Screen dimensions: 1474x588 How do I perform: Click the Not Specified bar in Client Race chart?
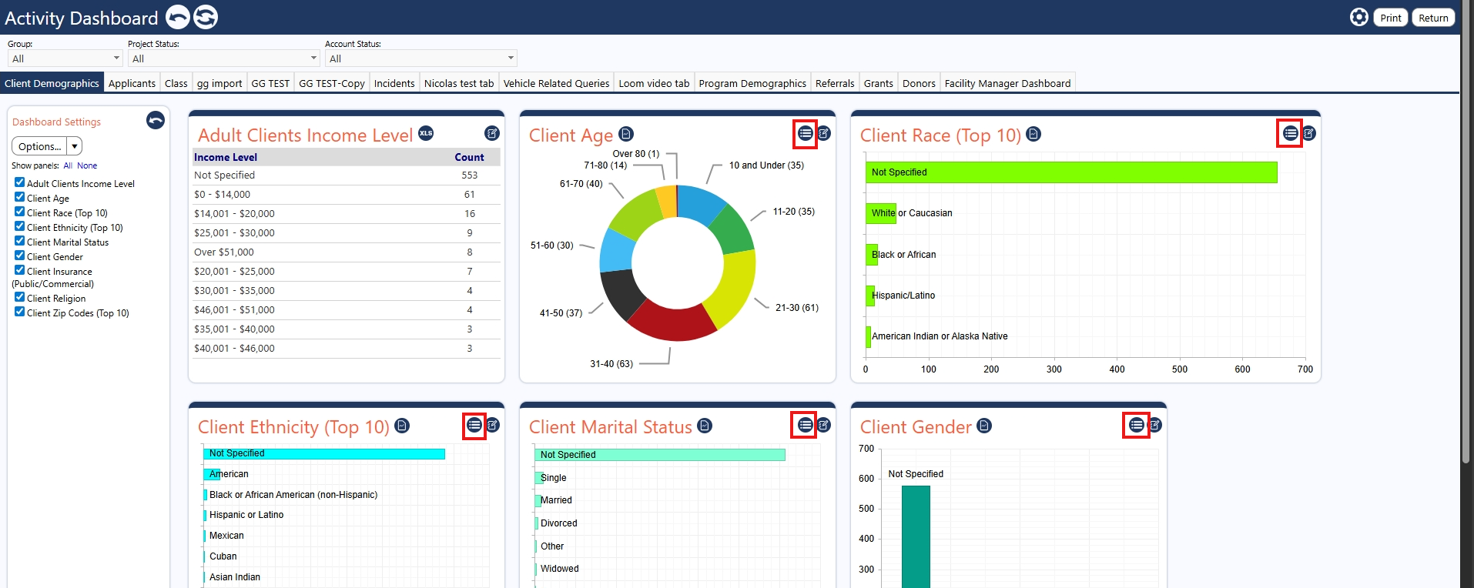pos(1071,172)
